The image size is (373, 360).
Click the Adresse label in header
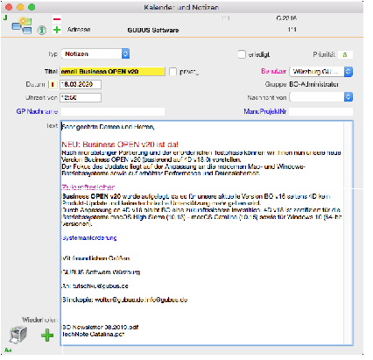(79, 30)
